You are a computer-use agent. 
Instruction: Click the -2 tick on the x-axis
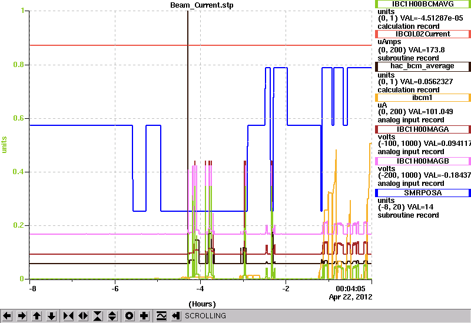pyautogui.click(x=286, y=289)
